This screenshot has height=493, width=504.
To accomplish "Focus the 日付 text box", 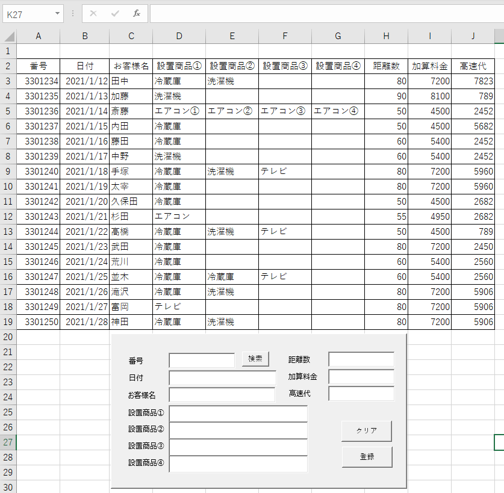I will [222, 378].
